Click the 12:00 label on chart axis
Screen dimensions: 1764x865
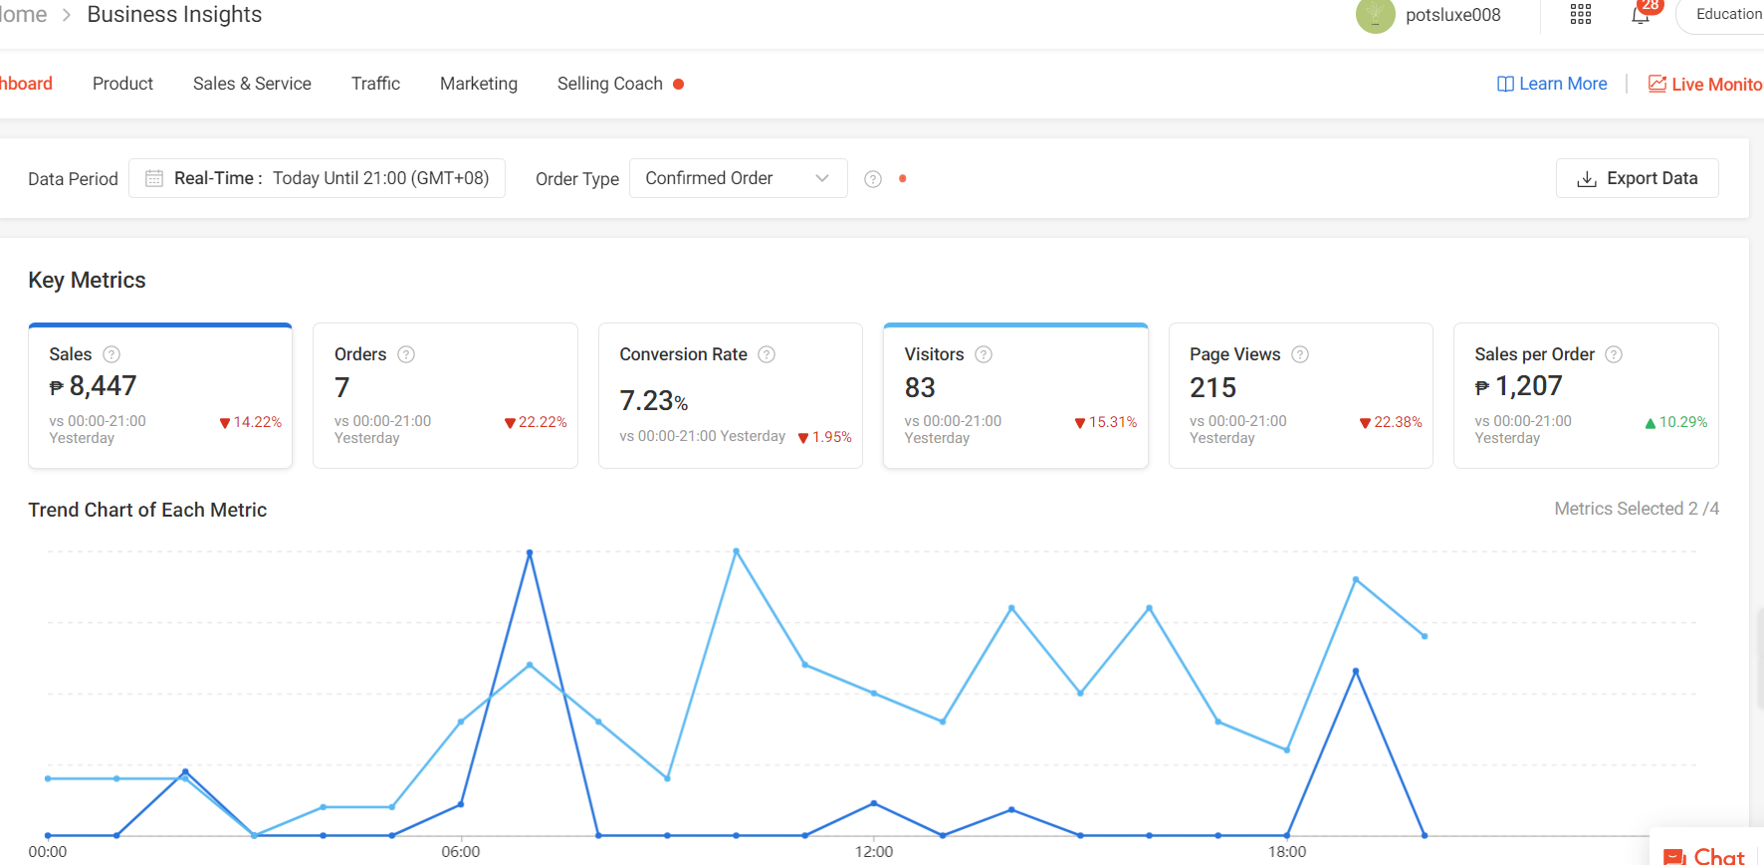click(874, 852)
